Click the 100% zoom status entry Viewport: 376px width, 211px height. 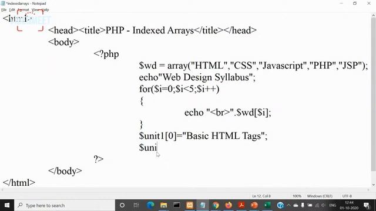[297, 196]
